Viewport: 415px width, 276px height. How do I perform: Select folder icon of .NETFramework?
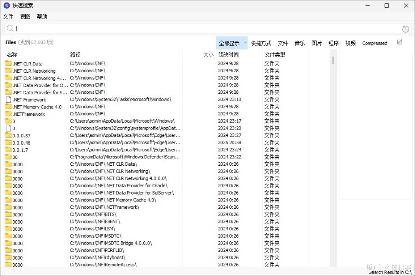pyautogui.click(x=8, y=114)
